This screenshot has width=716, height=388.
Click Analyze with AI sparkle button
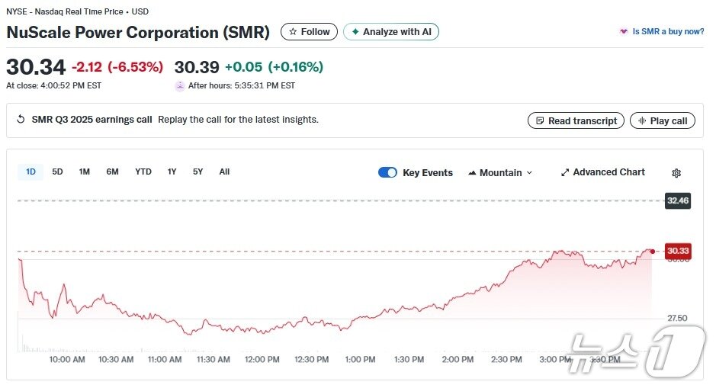pos(390,32)
